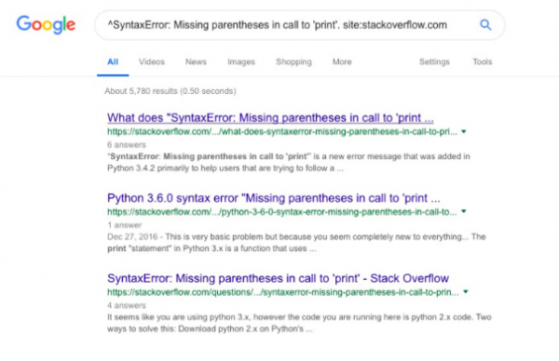
Task: Open 'SyntaxError: Missing parentheses... - Stack Overflow' result
Action: pyautogui.click(x=278, y=278)
